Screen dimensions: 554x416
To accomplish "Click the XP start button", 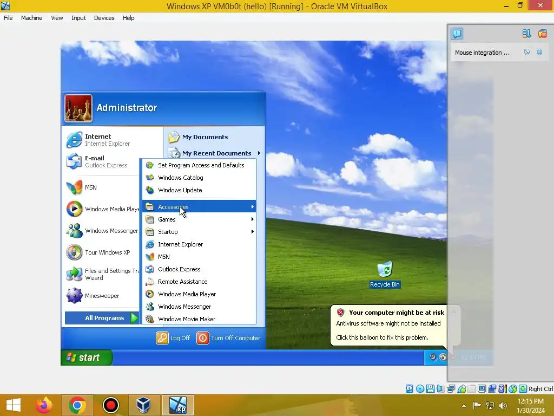I will coord(87,357).
